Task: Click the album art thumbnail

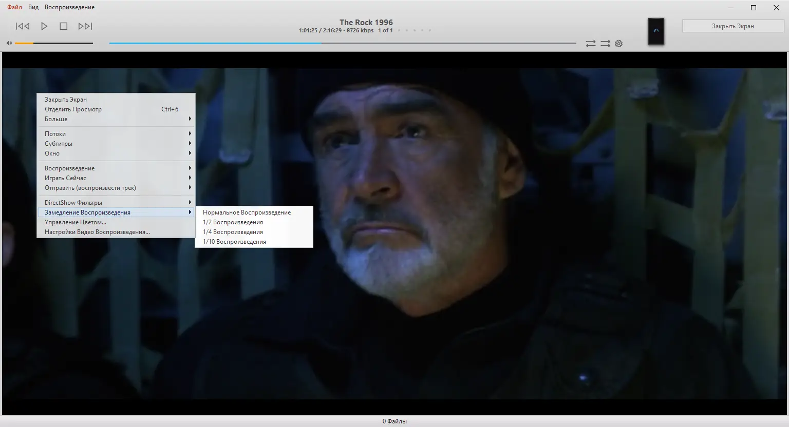Action: (x=656, y=31)
